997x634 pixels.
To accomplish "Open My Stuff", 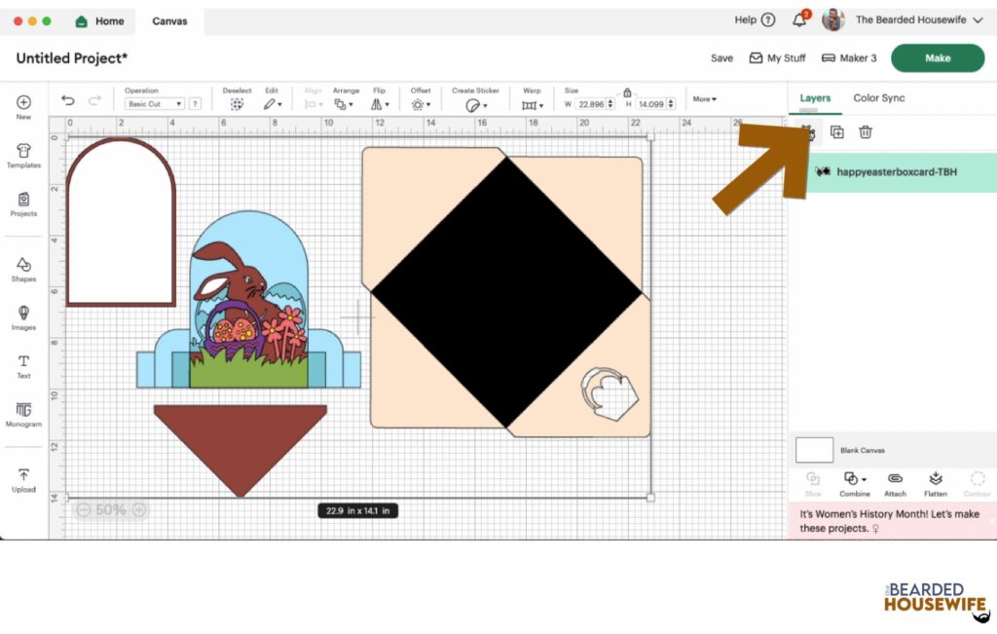I will click(777, 57).
